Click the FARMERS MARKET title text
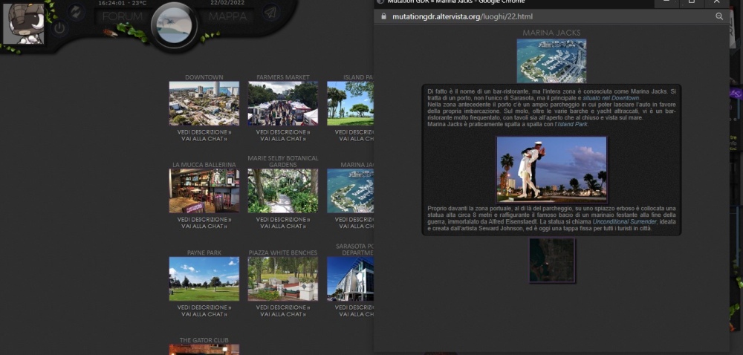The width and height of the screenshot is (743, 355). click(x=283, y=77)
